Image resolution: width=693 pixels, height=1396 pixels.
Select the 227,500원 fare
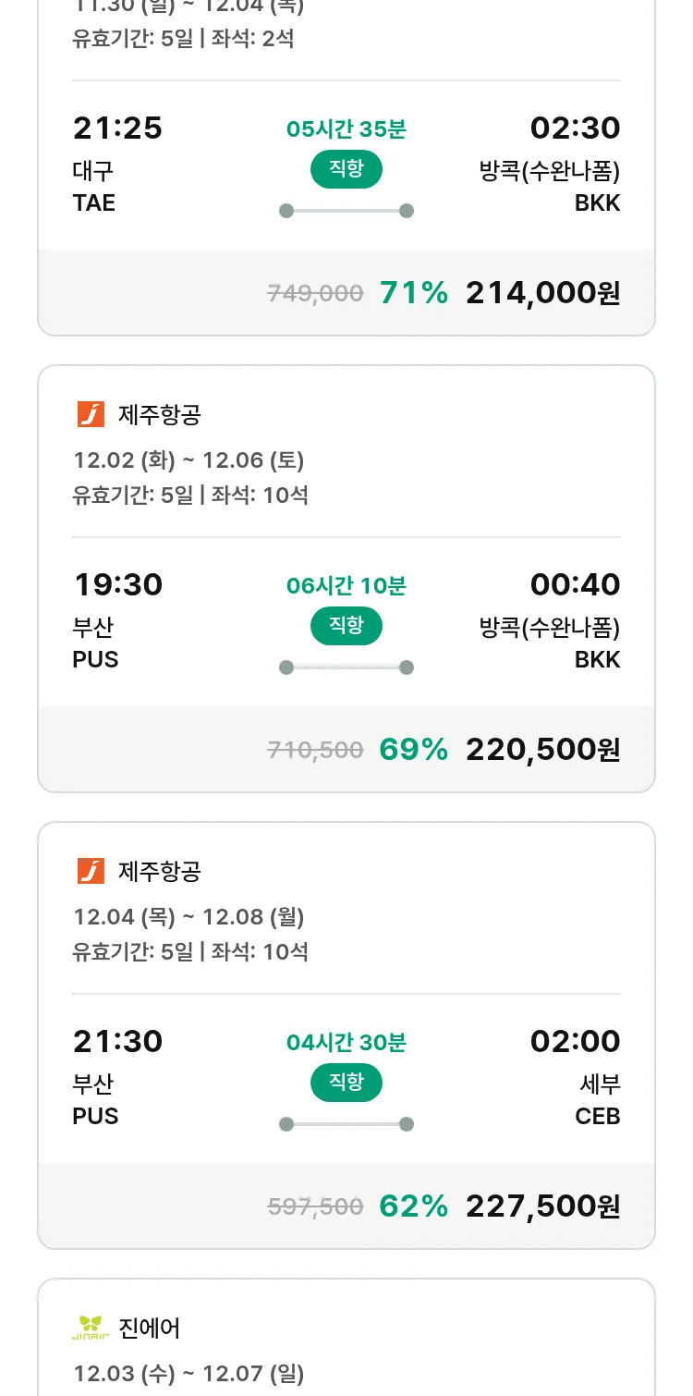click(x=542, y=1206)
